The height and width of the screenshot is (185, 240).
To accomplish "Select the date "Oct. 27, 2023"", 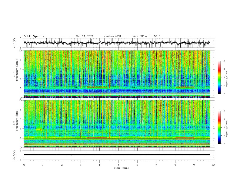I will pos(85,36).
